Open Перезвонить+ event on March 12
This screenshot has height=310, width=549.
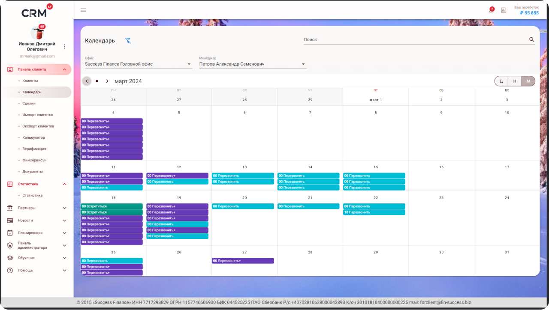click(x=177, y=176)
